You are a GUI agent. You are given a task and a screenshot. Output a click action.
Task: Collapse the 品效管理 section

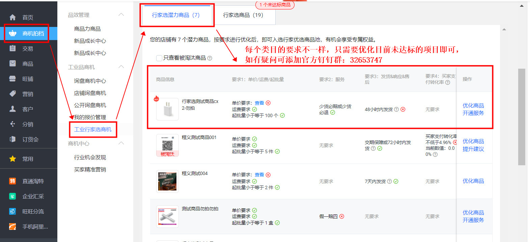click(121, 15)
